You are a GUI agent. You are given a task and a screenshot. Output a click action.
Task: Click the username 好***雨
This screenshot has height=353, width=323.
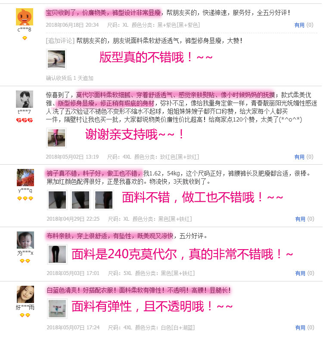[25, 307]
